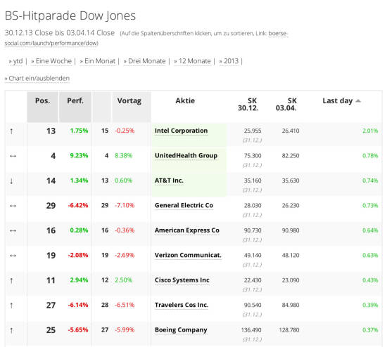Sort table by Vortag column header

point(129,100)
